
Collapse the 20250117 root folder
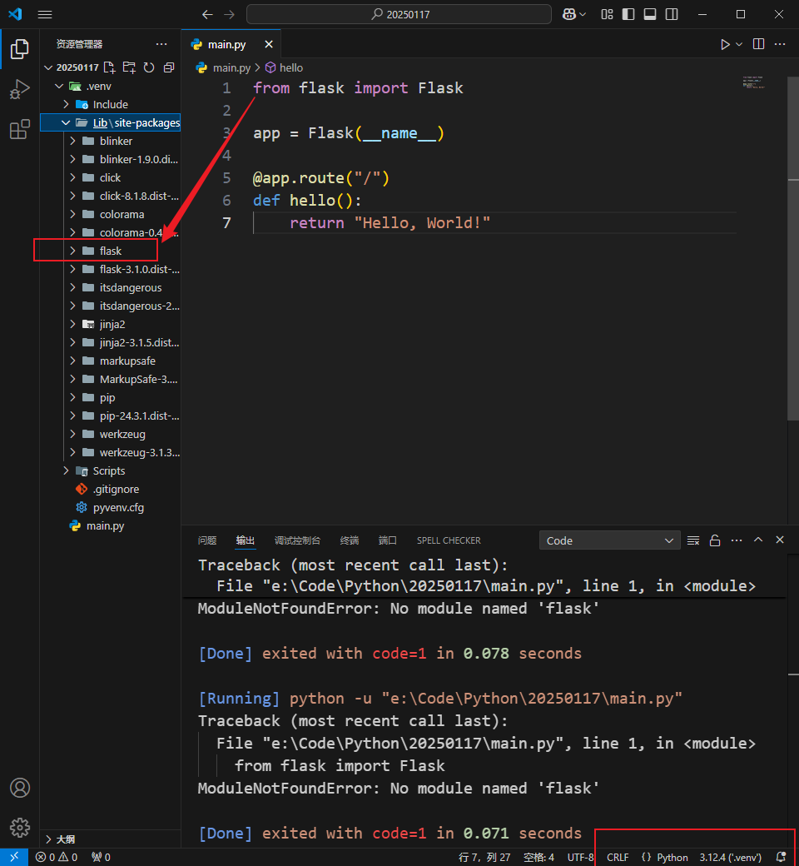click(48, 67)
